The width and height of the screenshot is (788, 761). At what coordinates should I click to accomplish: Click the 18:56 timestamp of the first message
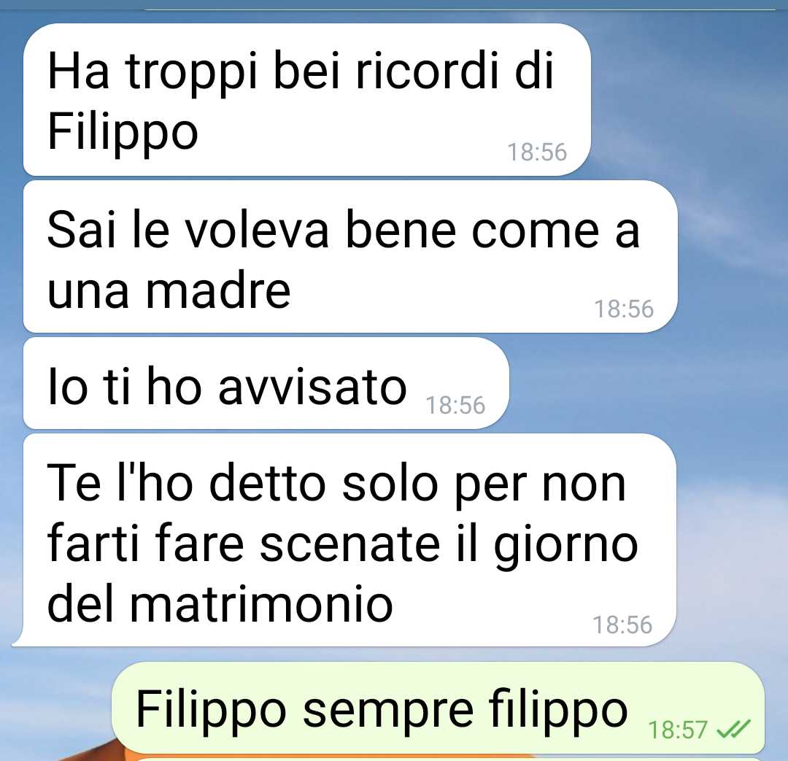[x=537, y=152]
